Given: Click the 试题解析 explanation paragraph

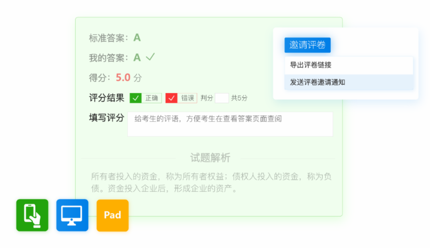Looking at the screenshot, I should click(211, 183).
